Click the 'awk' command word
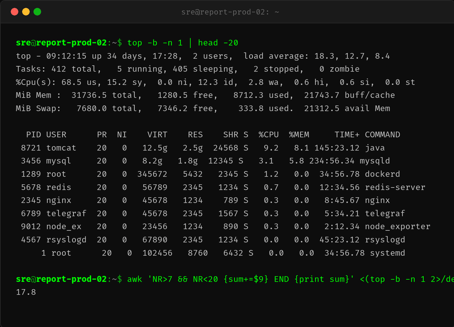The image size is (454, 327). coord(135,279)
